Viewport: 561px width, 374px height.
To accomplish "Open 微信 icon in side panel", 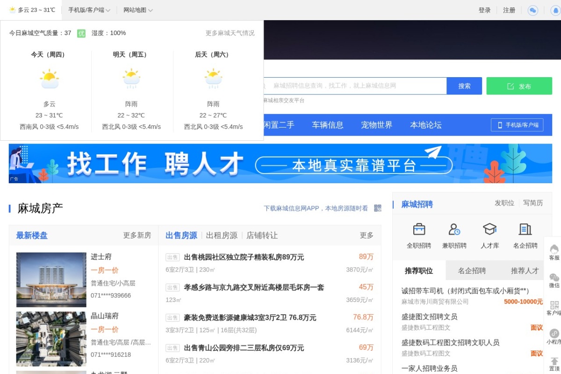I will [x=554, y=277].
